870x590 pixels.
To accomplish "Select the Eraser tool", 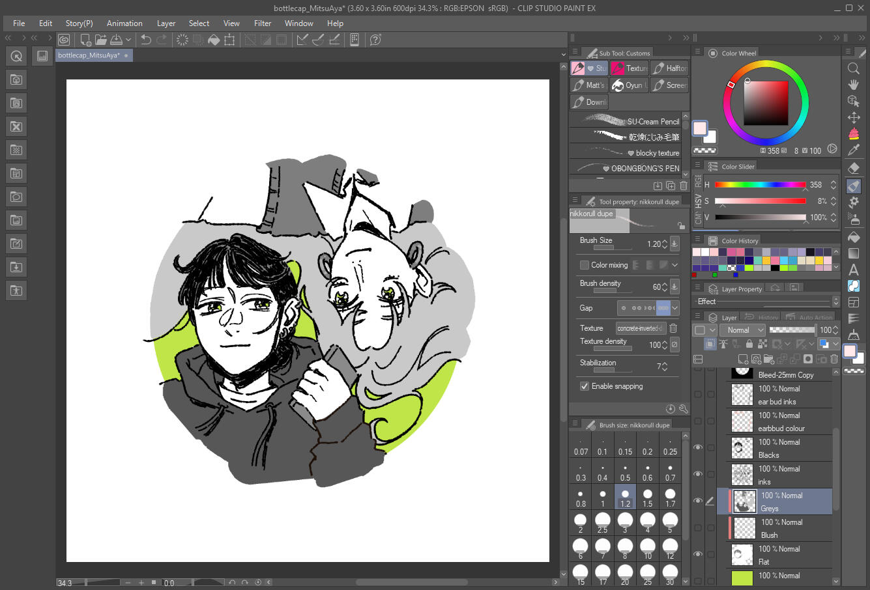I will point(854,169).
